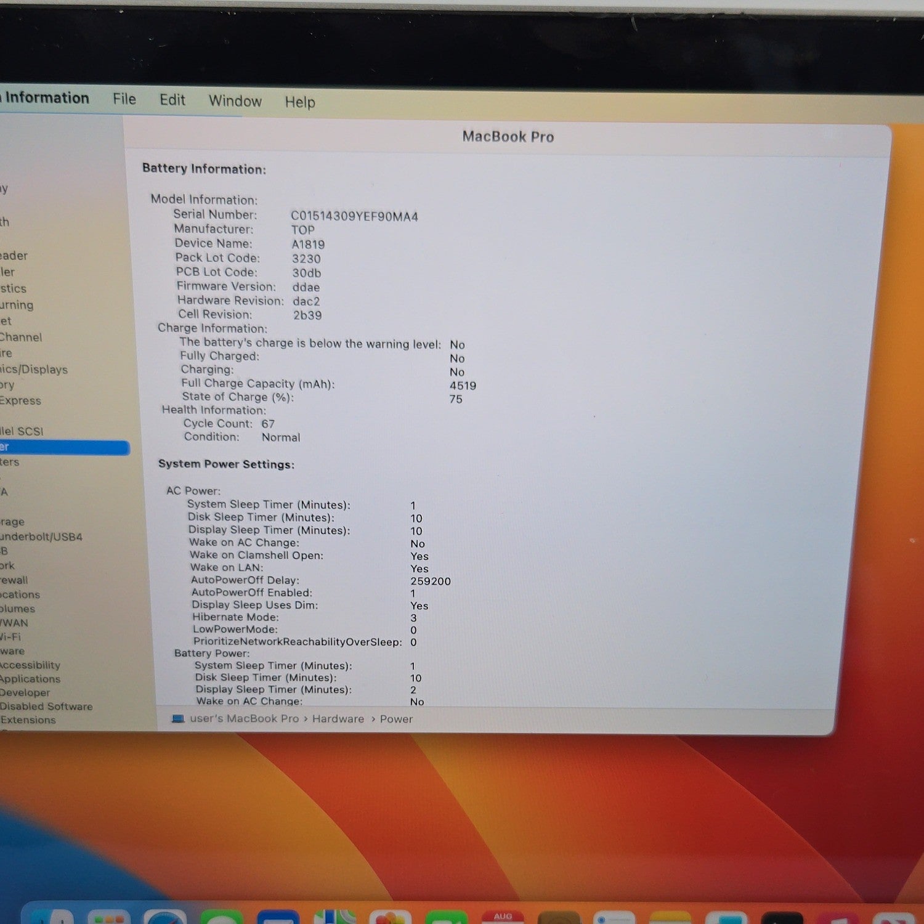
Task: Select Parallel SCSI in the sidebar
Action: (22, 431)
